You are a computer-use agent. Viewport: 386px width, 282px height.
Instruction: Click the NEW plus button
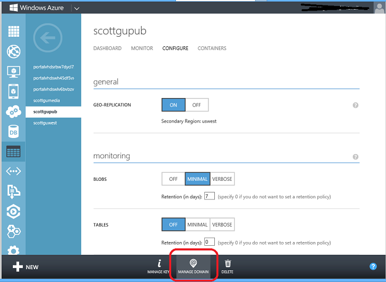click(26, 267)
